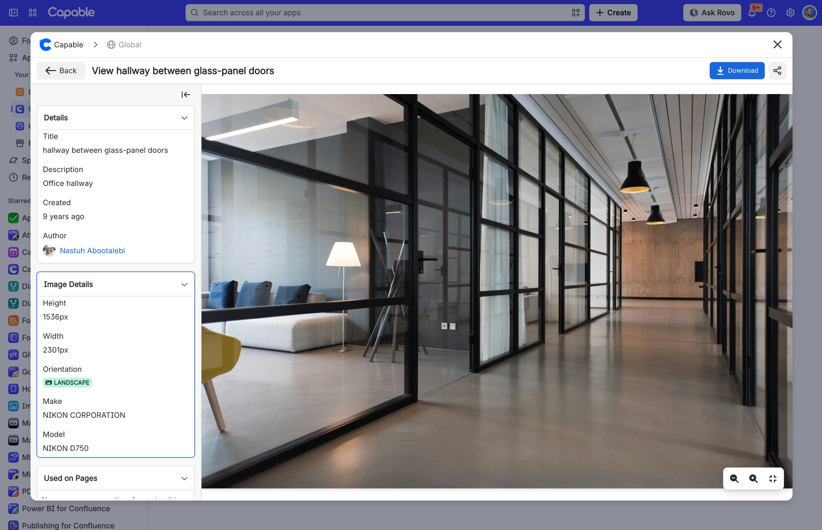Click the author avatar thumbnail
This screenshot has width=822, height=530.
pos(49,250)
